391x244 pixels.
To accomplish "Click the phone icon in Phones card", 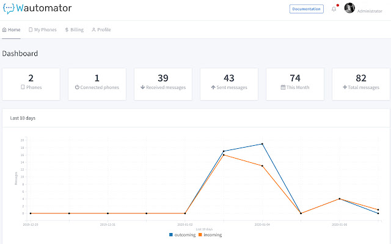I will coord(23,87).
